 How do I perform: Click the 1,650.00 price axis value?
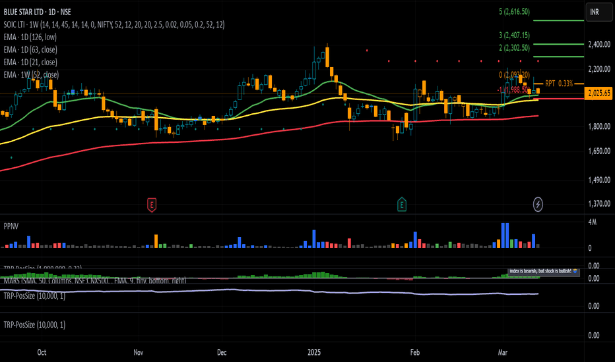click(599, 151)
